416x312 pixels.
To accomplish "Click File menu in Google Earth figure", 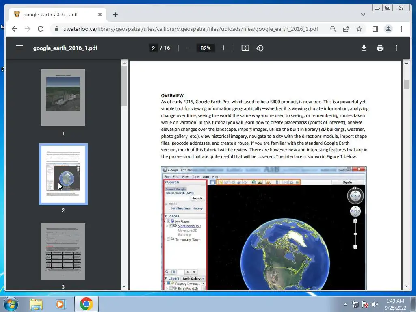I will click(x=167, y=177).
